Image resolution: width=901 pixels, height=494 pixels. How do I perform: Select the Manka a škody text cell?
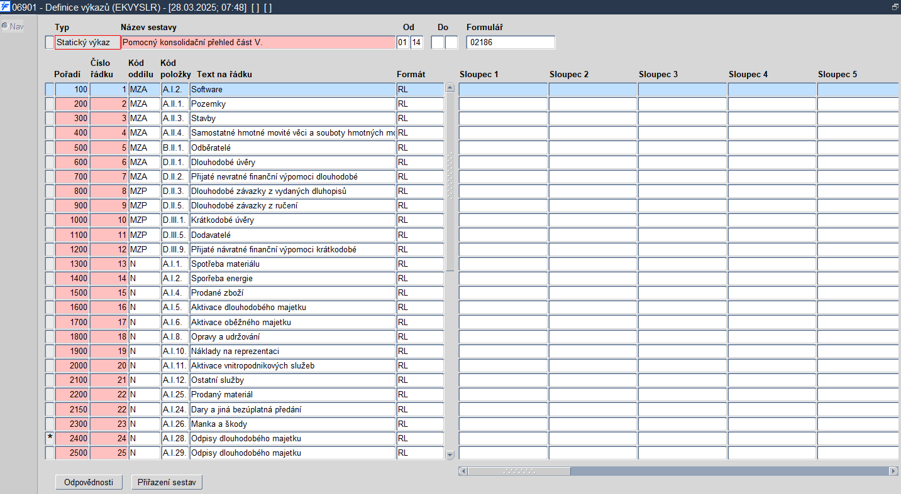click(x=293, y=424)
